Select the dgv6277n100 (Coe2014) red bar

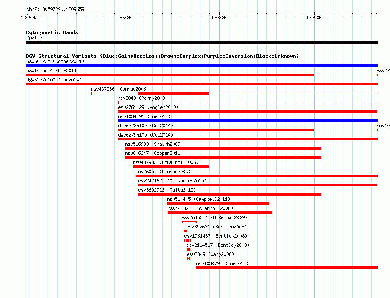[x=202, y=84]
